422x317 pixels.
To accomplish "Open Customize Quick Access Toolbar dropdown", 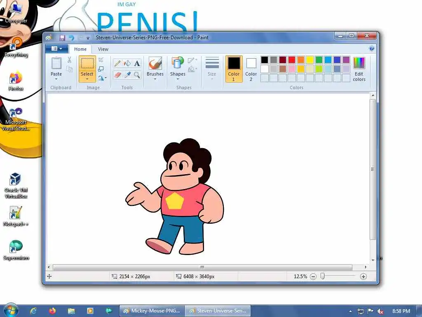I will (88, 38).
